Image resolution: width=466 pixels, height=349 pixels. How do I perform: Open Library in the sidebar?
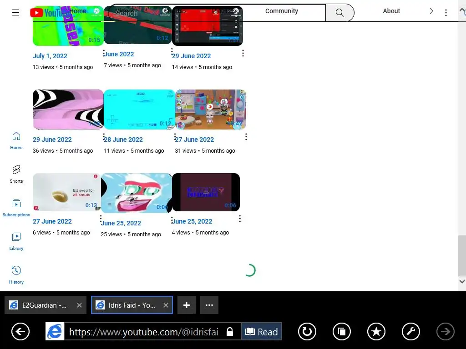pos(16,242)
